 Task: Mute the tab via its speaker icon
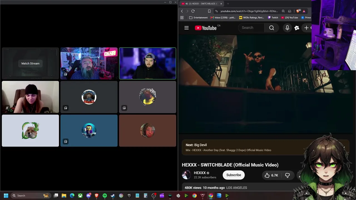coord(186,4)
